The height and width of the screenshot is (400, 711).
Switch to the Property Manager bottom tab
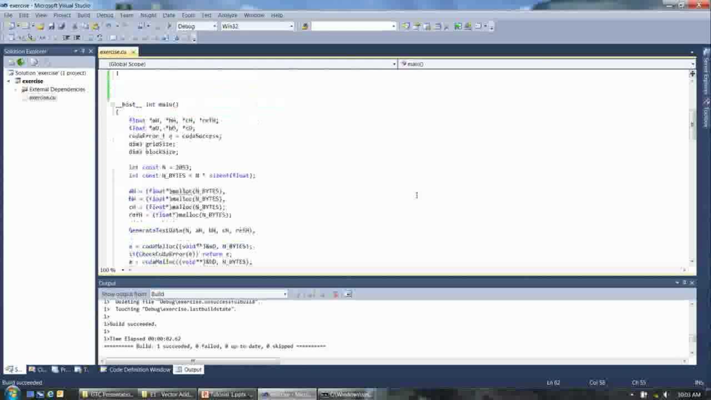(61, 369)
